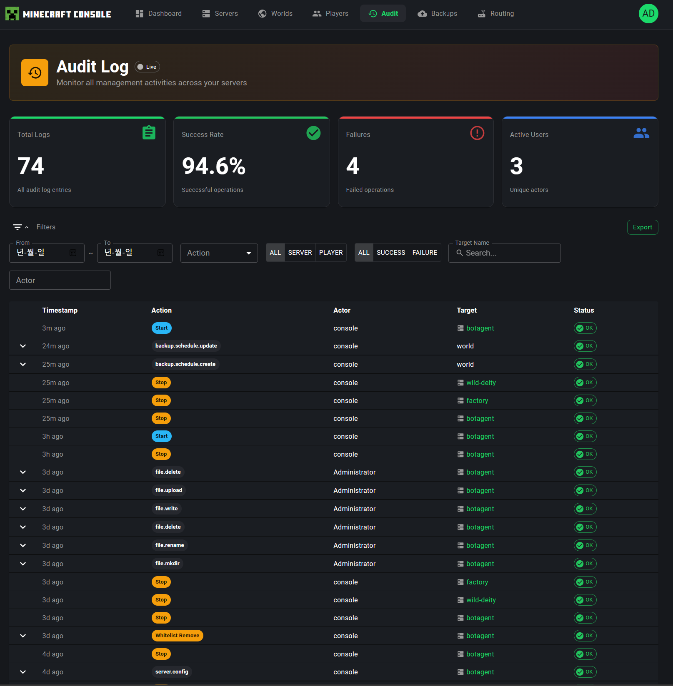
Task: Open the Routing nav tab
Action: [x=496, y=14]
